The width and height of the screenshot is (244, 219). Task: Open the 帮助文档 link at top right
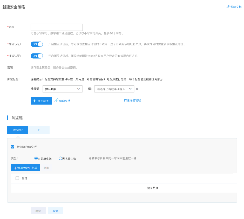pyautogui.click(x=234, y=7)
